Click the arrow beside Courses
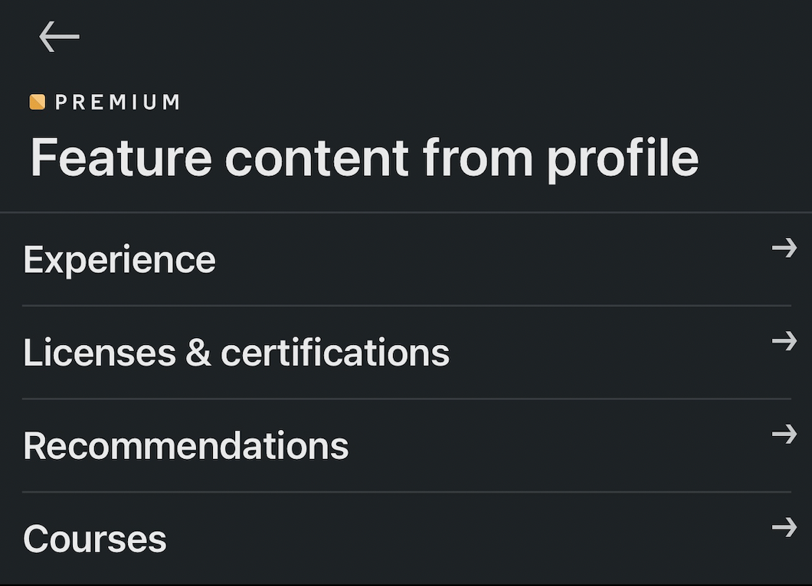 point(784,527)
